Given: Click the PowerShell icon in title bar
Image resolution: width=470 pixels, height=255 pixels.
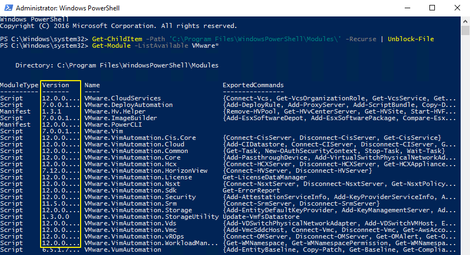Looking at the screenshot, I should [8, 8].
